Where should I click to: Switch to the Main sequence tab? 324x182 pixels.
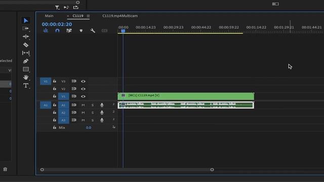(49, 16)
